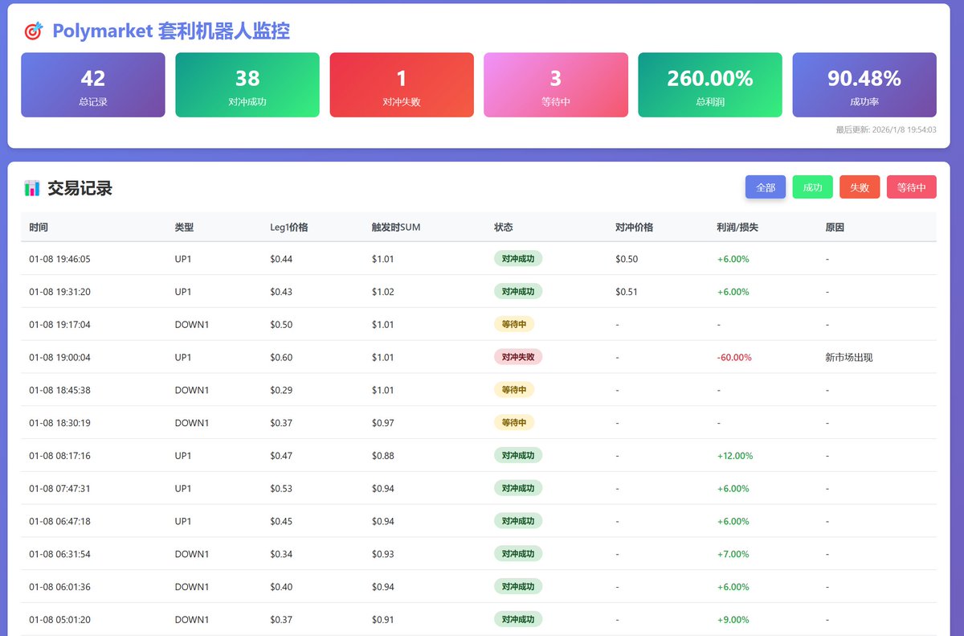Image resolution: width=964 pixels, height=636 pixels.
Task: Click the 对冲成功 38 stat card
Action: 247,85
